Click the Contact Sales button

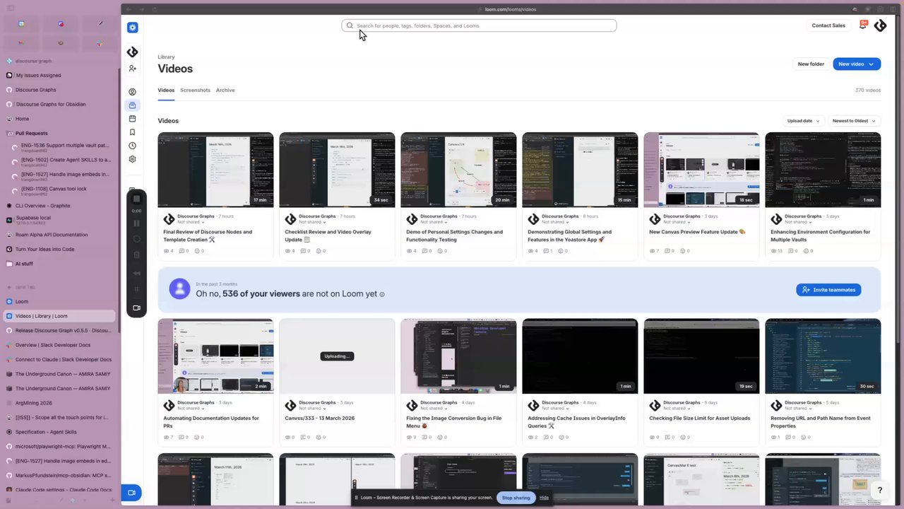(828, 25)
